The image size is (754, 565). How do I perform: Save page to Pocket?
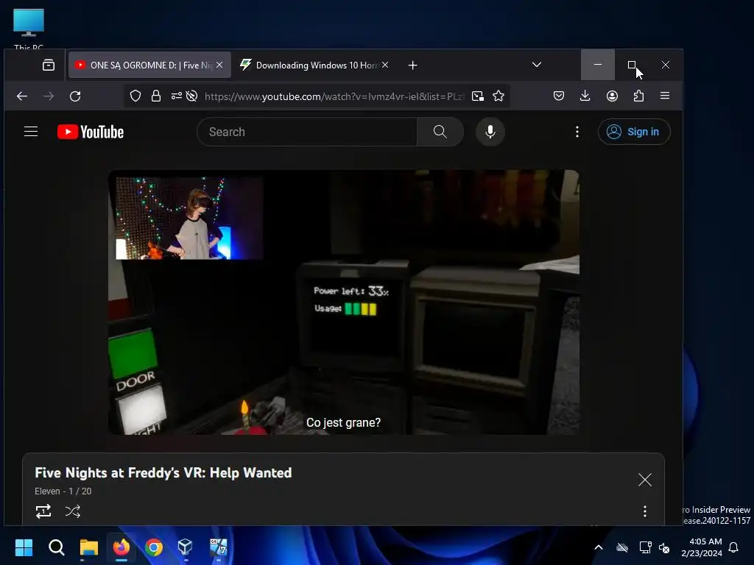[559, 96]
